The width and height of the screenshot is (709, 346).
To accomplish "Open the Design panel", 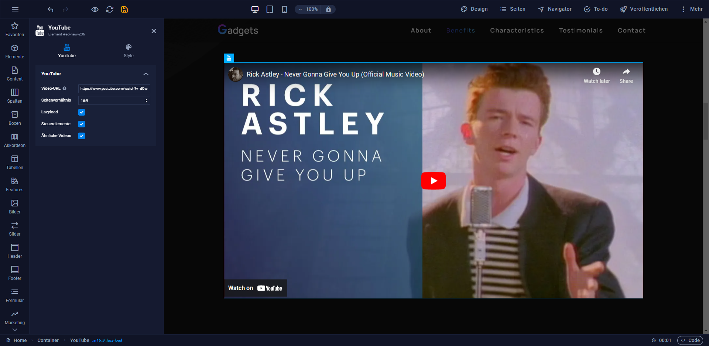I will pyautogui.click(x=475, y=9).
